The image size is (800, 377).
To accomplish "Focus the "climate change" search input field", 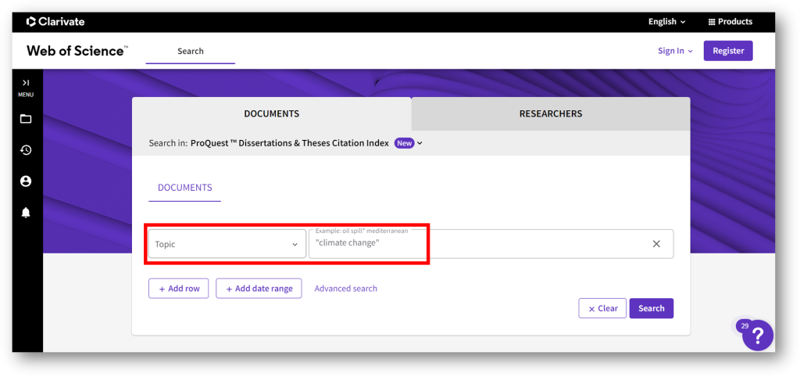I will pyautogui.click(x=491, y=244).
